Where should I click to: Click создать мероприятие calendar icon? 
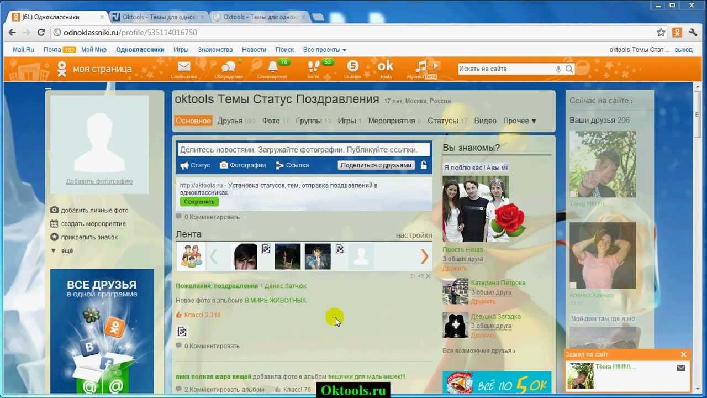coord(54,224)
